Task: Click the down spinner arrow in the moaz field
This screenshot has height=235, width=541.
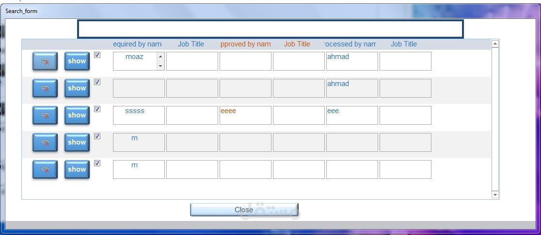Action: [160, 66]
